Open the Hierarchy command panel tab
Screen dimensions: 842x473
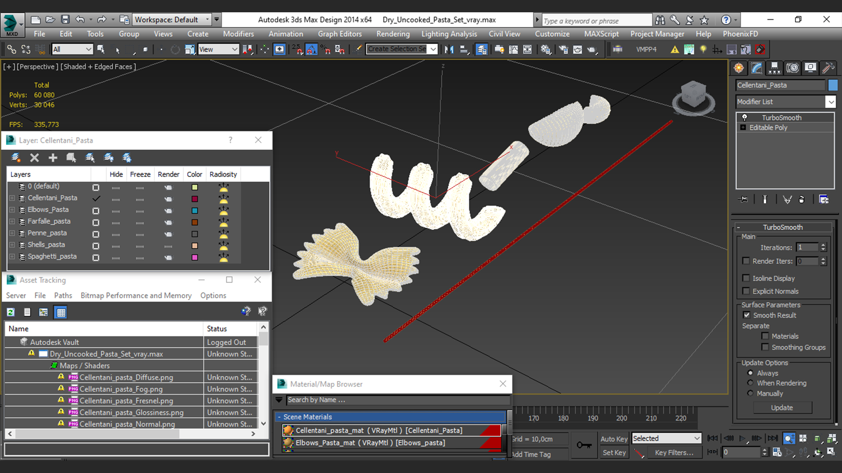(774, 68)
